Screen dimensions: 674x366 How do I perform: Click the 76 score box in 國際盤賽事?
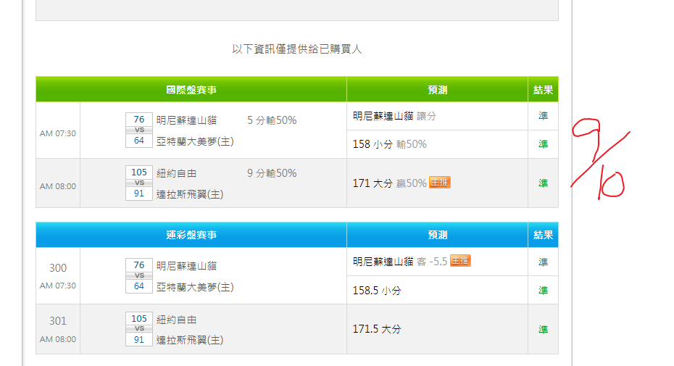click(139, 120)
